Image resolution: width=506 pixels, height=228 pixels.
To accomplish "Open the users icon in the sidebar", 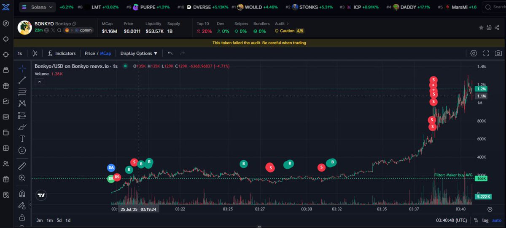I will click(6, 164).
